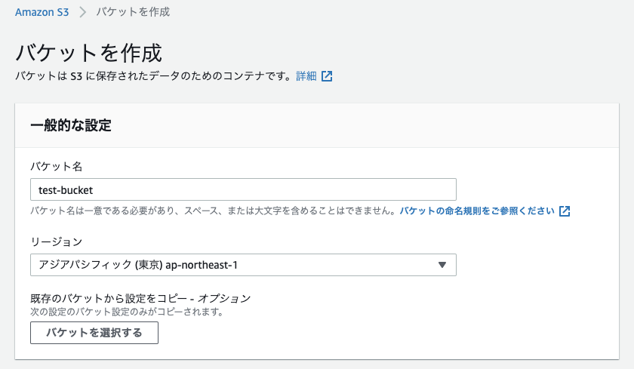Viewport: 634px width, 369px height.
Task: Open the バケットの命名規則をご参照ください link
Action: click(477, 211)
